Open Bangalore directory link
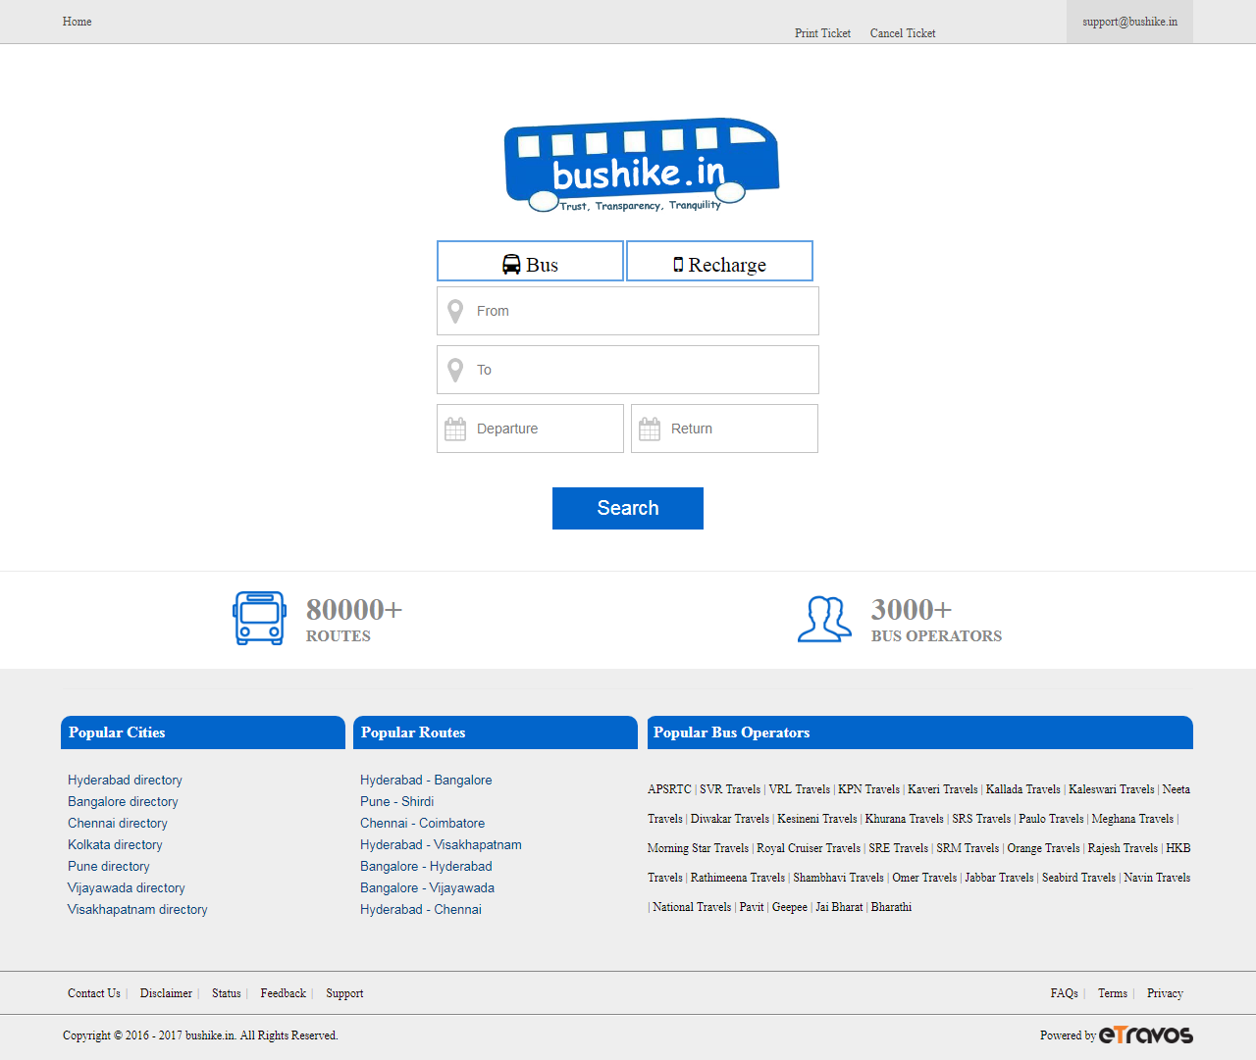 [x=123, y=801]
